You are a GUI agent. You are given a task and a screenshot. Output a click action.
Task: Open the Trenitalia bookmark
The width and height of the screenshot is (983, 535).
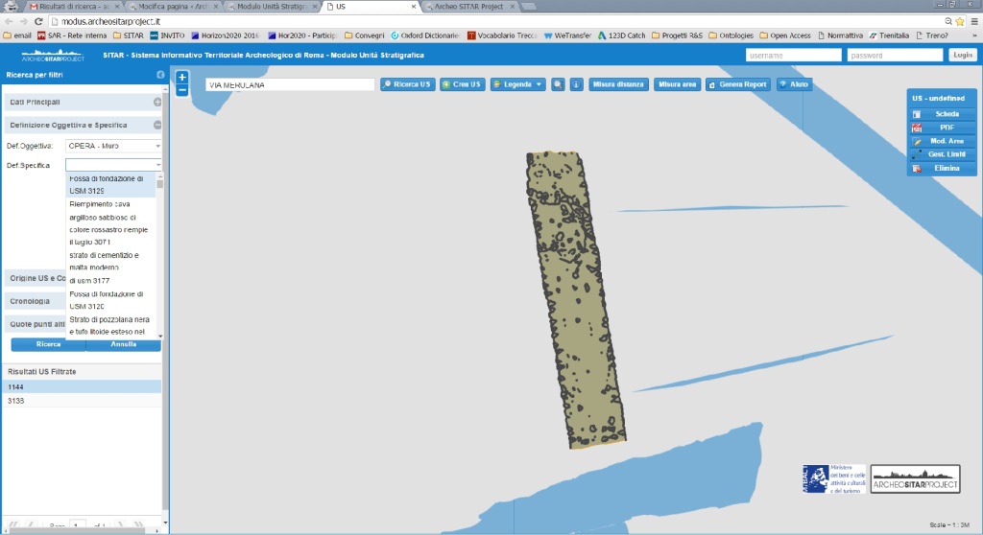[x=889, y=35]
